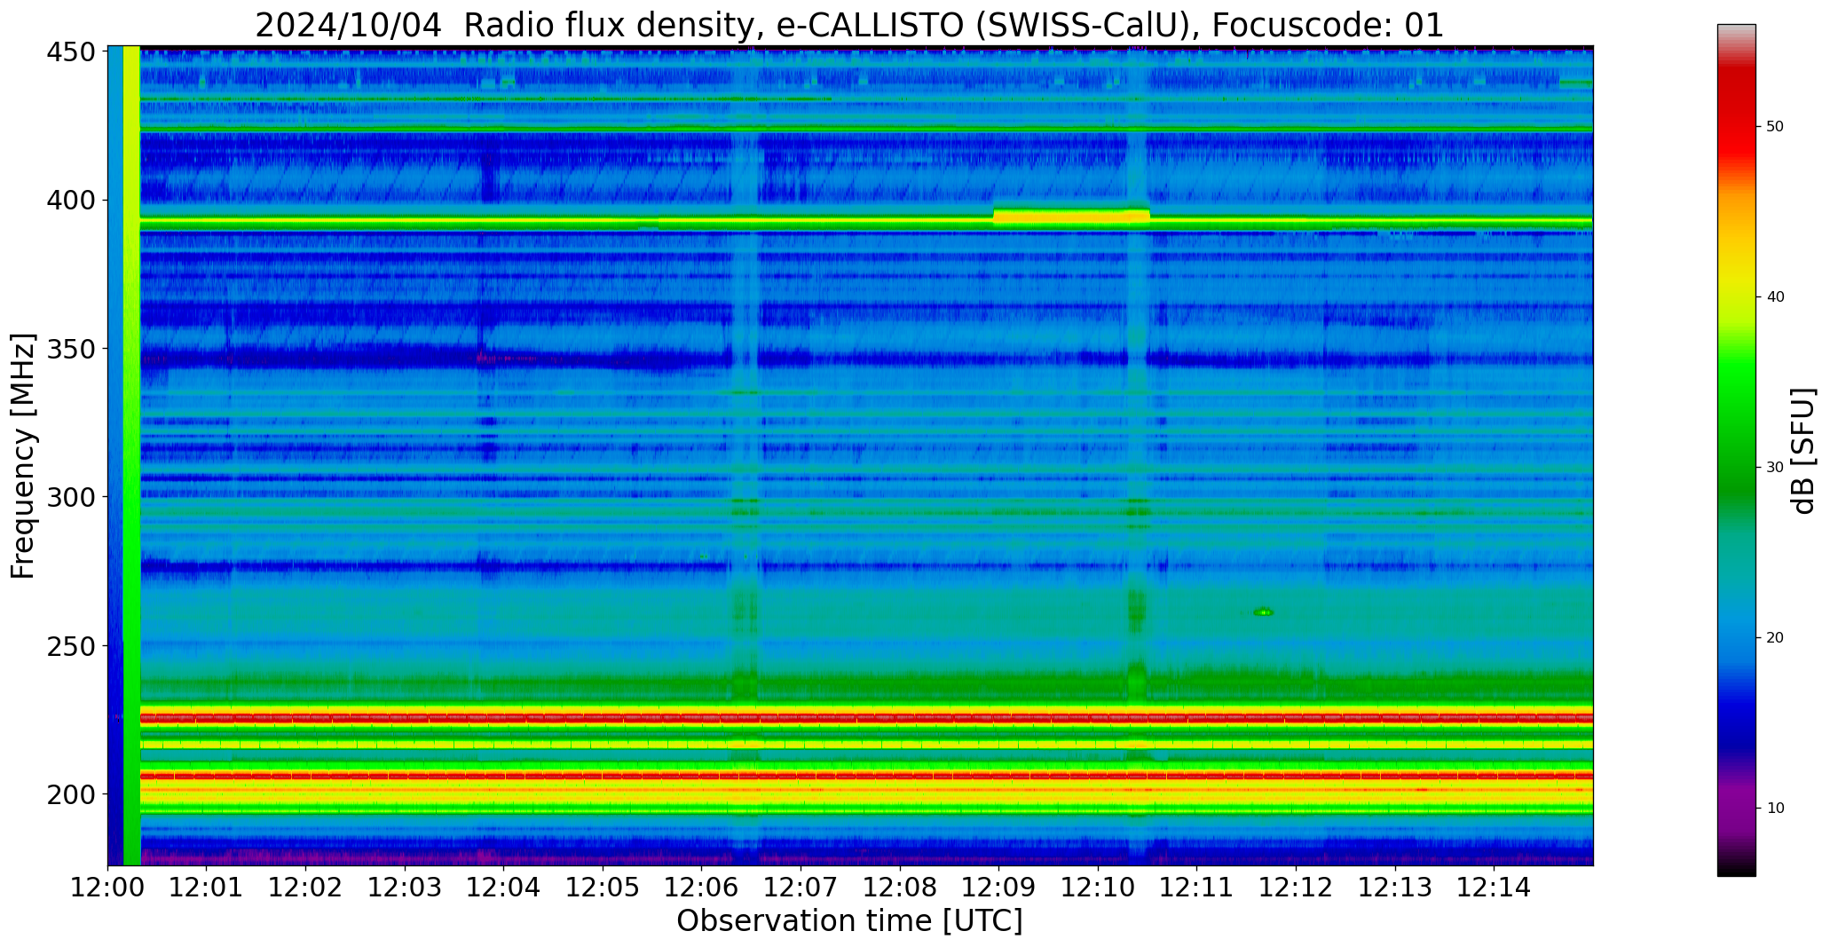Screen dimensions: 1830x947
Task: Click the colorbar 30 tick label
Action: coord(1775,468)
